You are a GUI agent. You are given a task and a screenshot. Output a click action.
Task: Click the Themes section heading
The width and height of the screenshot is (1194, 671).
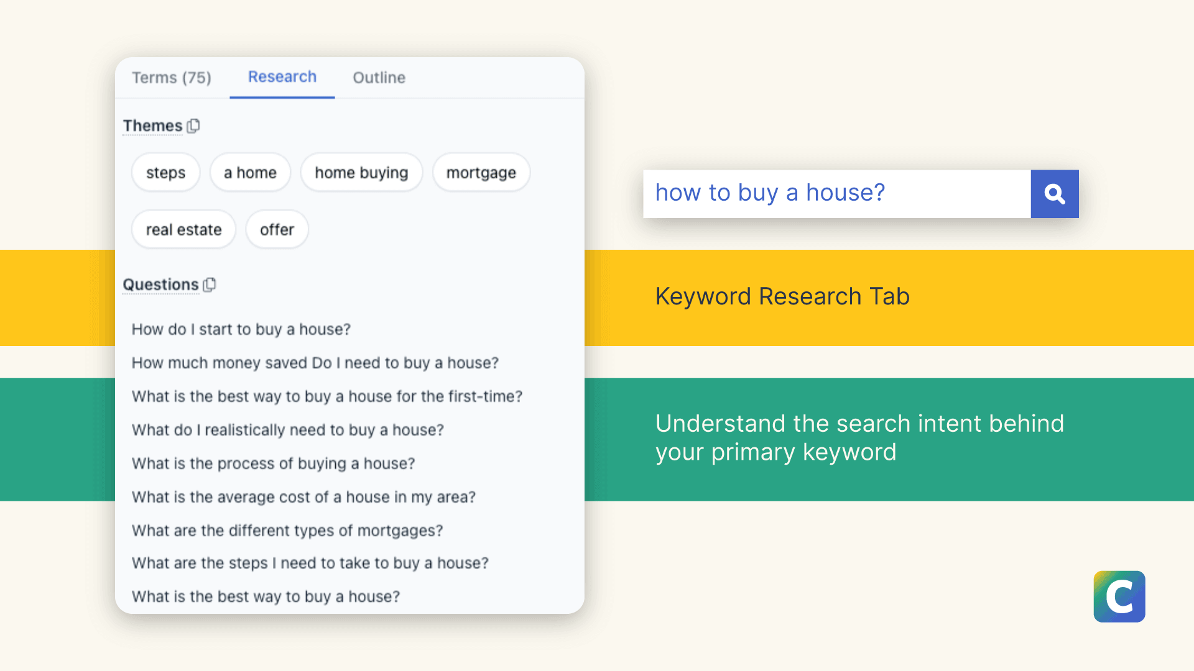click(152, 126)
